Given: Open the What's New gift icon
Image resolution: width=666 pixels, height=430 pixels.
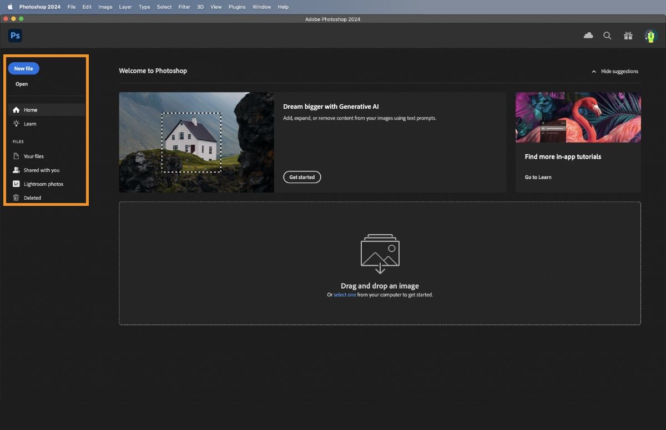Looking at the screenshot, I should 628,35.
